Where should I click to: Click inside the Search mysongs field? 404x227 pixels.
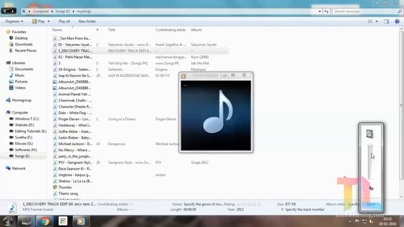pos(365,11)
